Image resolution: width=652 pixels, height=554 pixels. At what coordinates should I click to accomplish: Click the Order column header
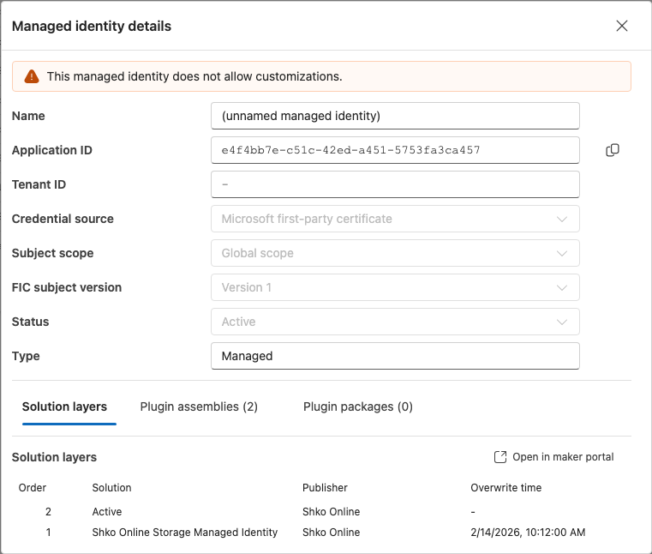tap(33, 488)
